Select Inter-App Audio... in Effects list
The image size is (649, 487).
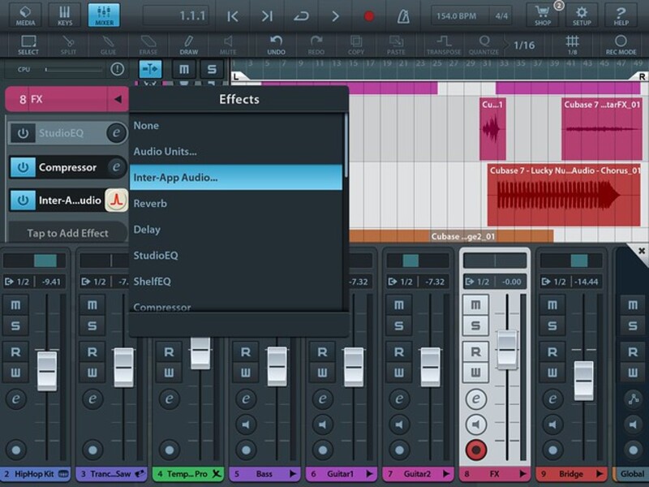(236, 177)
